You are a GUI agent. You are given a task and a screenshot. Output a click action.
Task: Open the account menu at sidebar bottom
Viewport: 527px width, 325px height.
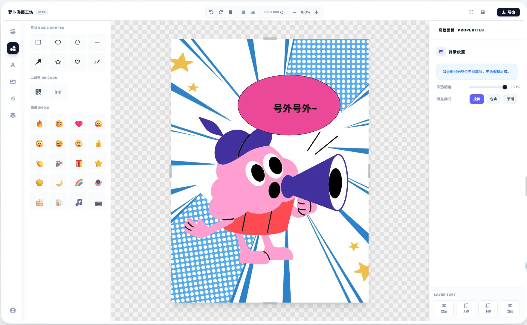click(x=13, y=310)
